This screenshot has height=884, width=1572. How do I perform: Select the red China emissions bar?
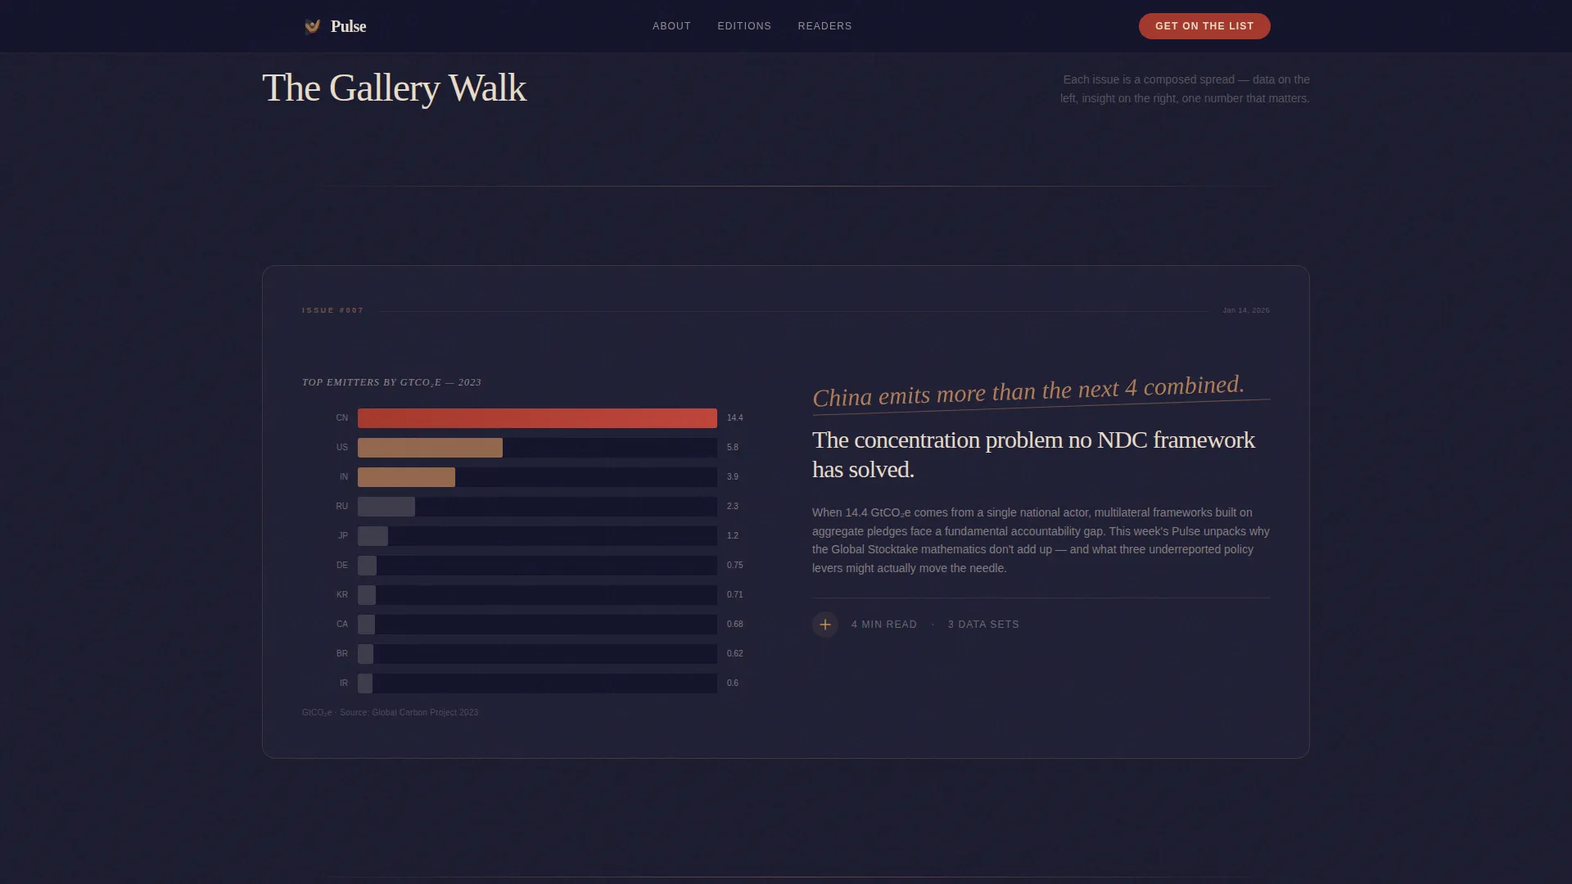pos(537,418)
